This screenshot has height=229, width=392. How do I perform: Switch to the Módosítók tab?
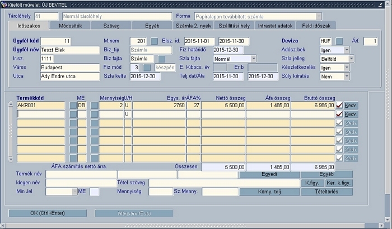[70, 26]
